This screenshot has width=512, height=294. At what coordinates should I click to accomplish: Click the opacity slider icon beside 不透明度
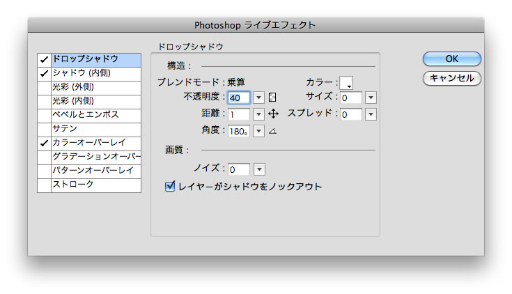coord(273,98)
